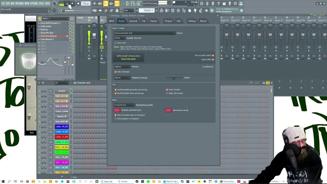The image size is (327, 184).
Task: Click the tempo 128.000 field
Action: [86, 4]
